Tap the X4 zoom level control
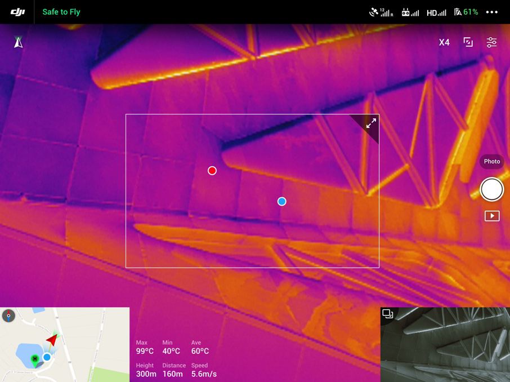 444,42
